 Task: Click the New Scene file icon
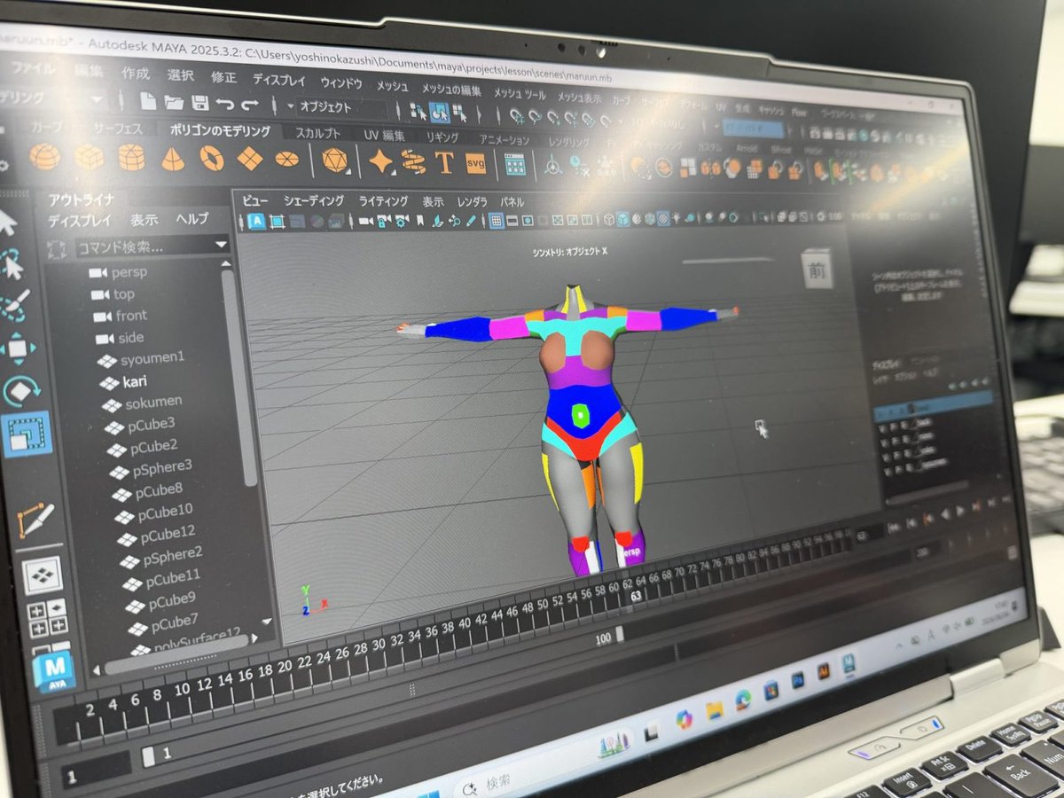[x=148, y=101]
